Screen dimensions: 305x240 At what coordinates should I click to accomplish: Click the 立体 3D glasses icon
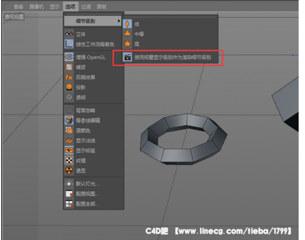(x=69, y=34)
